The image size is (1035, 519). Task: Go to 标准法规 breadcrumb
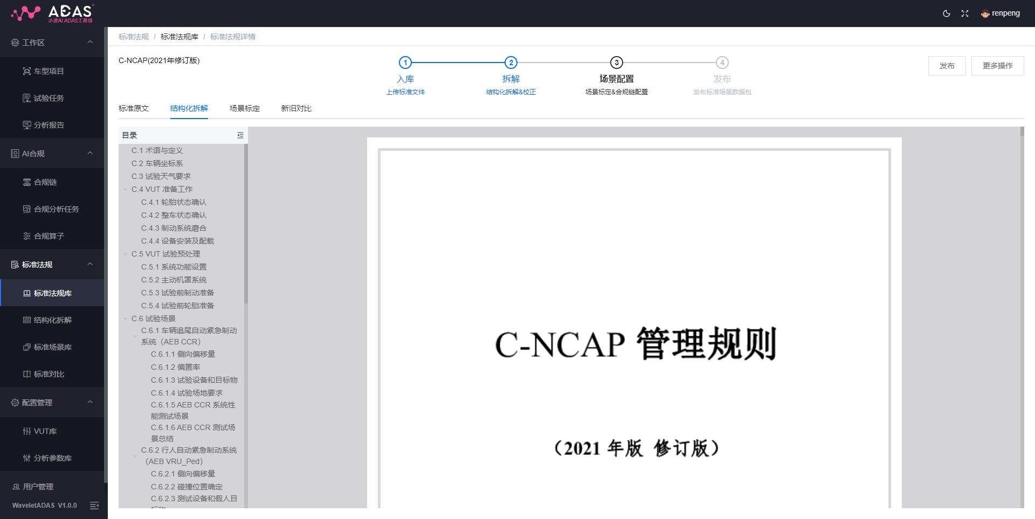click(x=134, y=37)
